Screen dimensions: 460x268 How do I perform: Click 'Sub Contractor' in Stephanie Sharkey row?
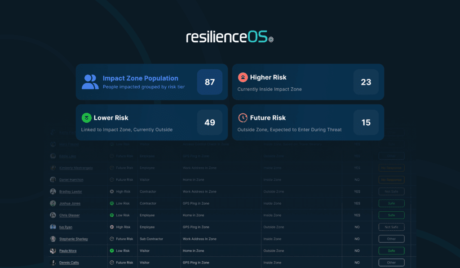click(x=151, y=239)
